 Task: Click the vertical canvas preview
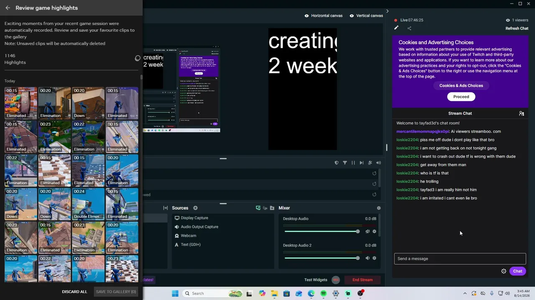tap(303, 89)
